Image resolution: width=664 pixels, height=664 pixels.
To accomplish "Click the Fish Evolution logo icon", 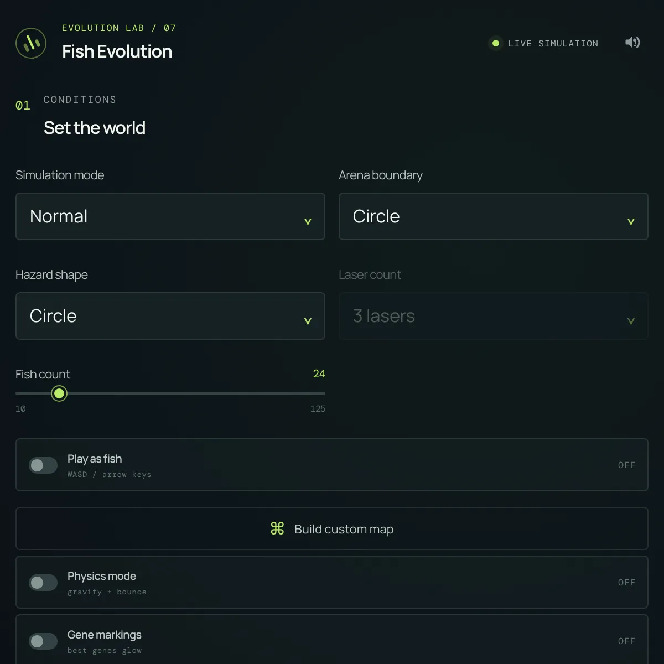I will (x=31, y=43).
